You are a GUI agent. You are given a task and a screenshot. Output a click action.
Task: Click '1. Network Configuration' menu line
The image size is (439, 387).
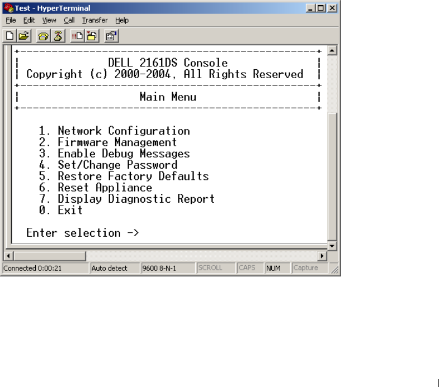pos(114,131)
